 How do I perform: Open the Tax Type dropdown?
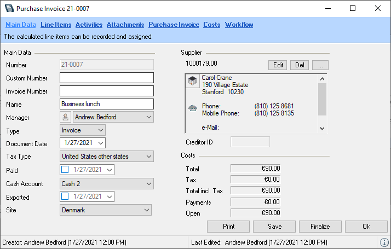tap(150, 157)
